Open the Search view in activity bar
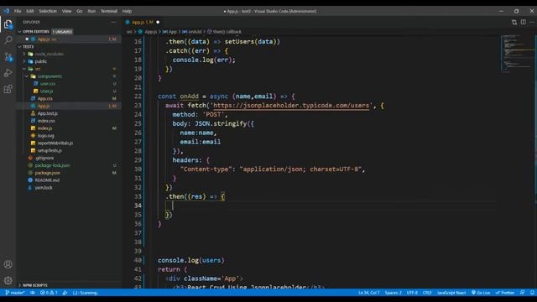Screen dimensions: 537x302 (8, 40)
